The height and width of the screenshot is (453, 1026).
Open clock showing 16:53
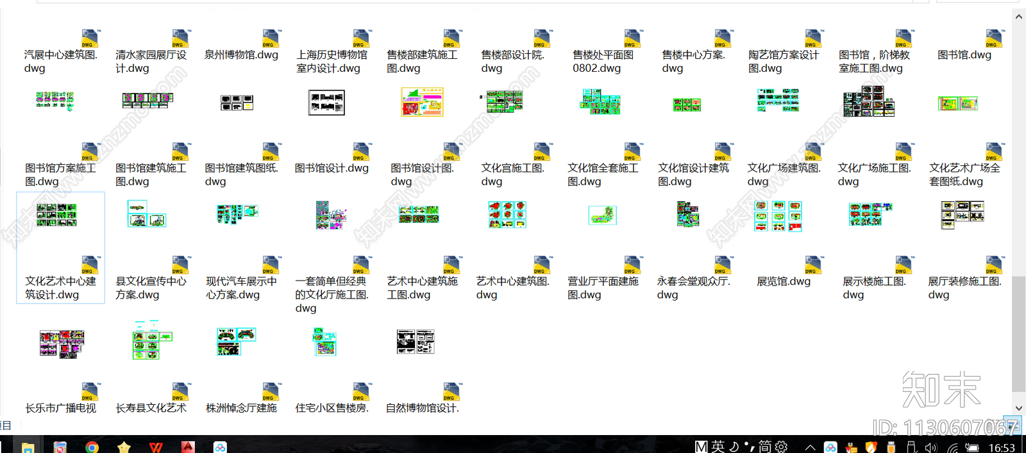click(x=1002, y=447)
